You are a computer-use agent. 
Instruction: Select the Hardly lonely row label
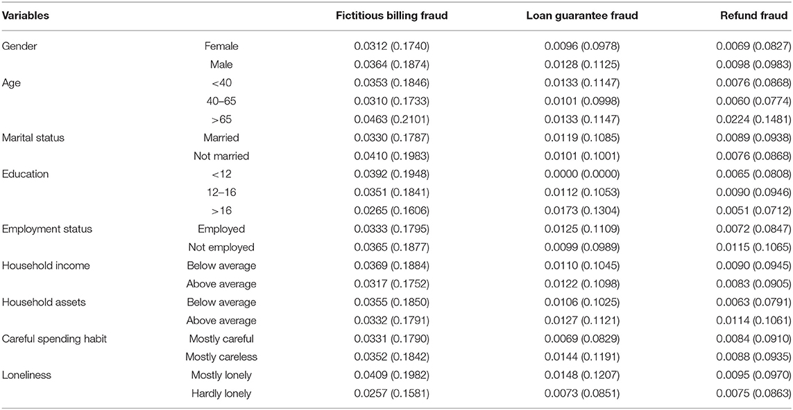(221, 393)
